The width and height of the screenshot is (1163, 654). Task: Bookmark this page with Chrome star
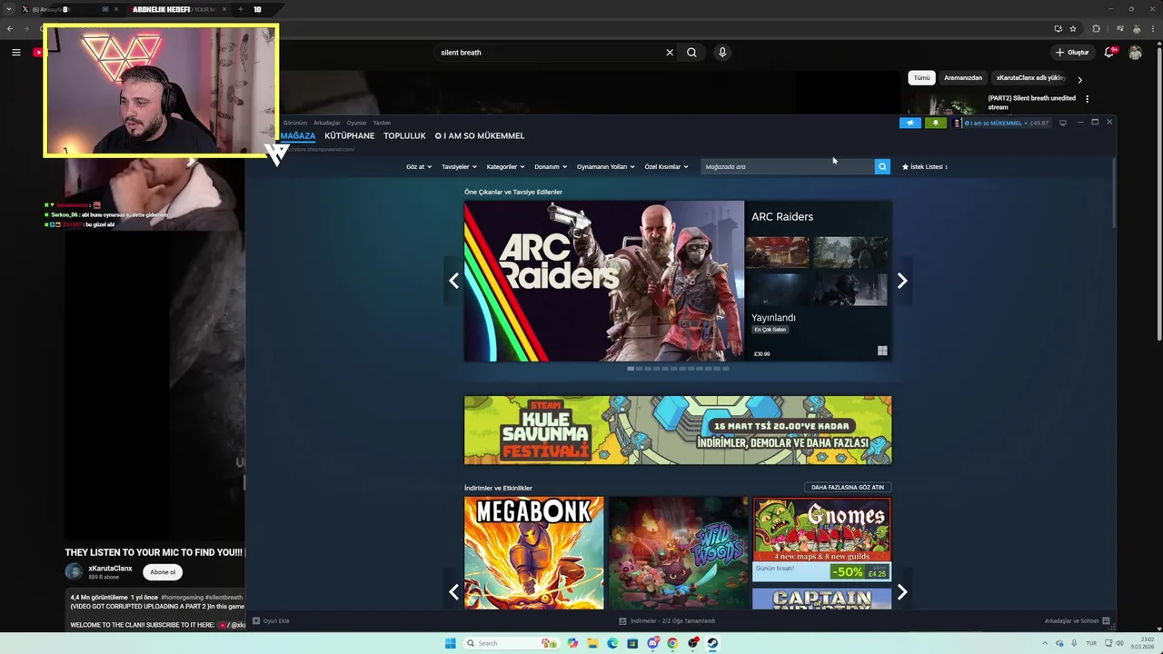point(1073,29)
